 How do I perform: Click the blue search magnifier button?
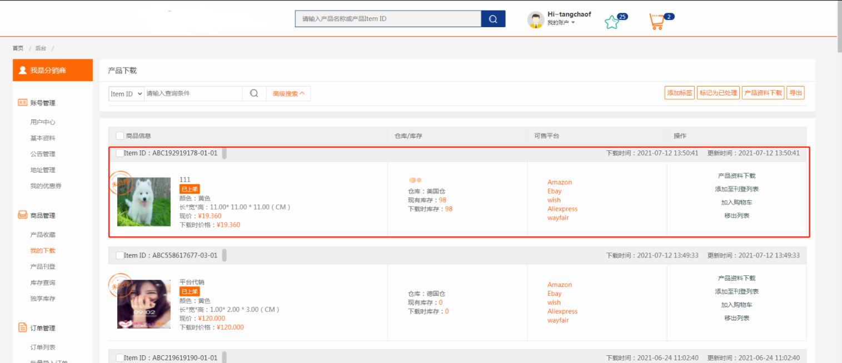[493, 18]
